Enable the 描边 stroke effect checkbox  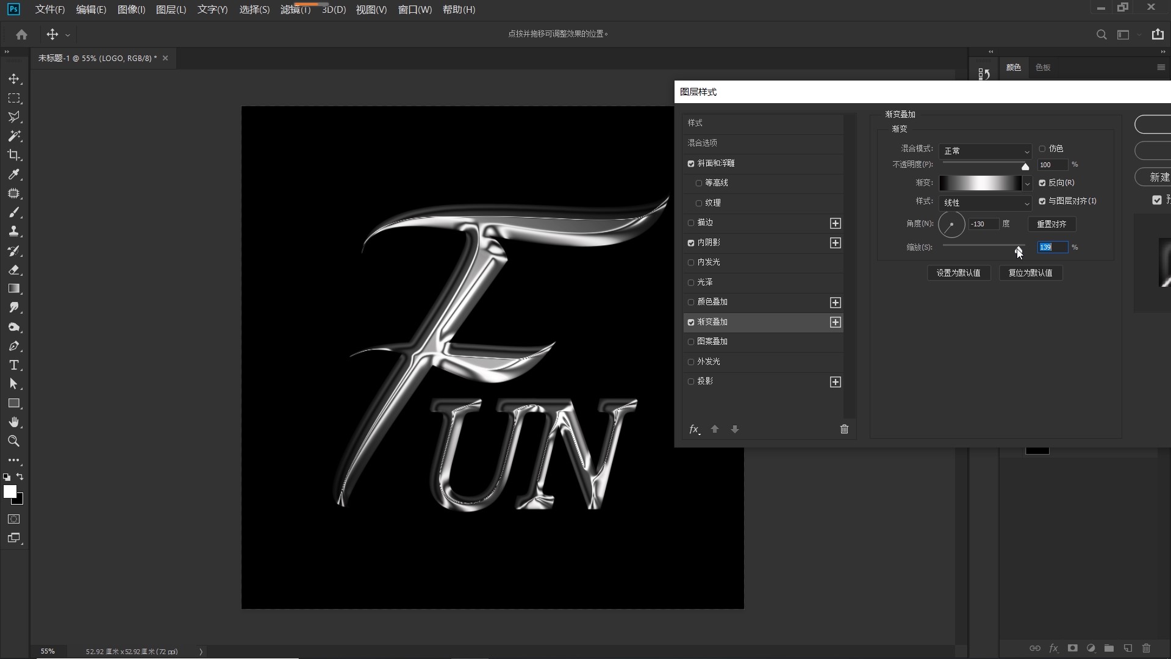(691, 223)
